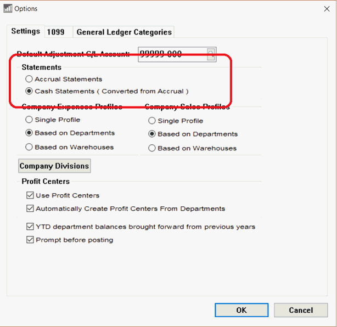Screen dimensions: 337x327
Task: Click into Default Adjustment G/L Account field
Action: point(173,54)
